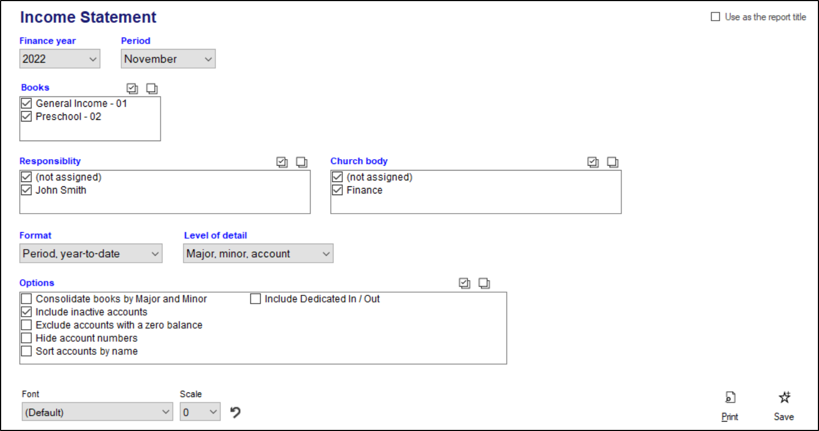Open the Period month dropdown

tap(168, 59)
